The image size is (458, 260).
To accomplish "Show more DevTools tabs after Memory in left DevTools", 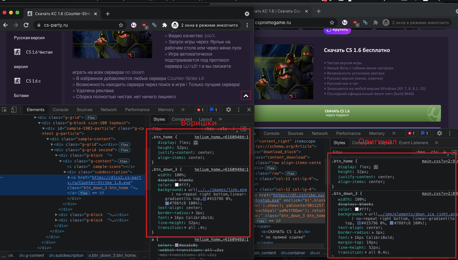I will pyautogui.click(x=183, y=110).
